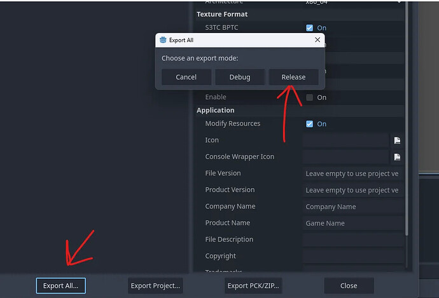Image resolution: width=439 pixels, height=298 pixels.
Task: Uncheck Modify Resources option
Action: click(x=310, y=124)
